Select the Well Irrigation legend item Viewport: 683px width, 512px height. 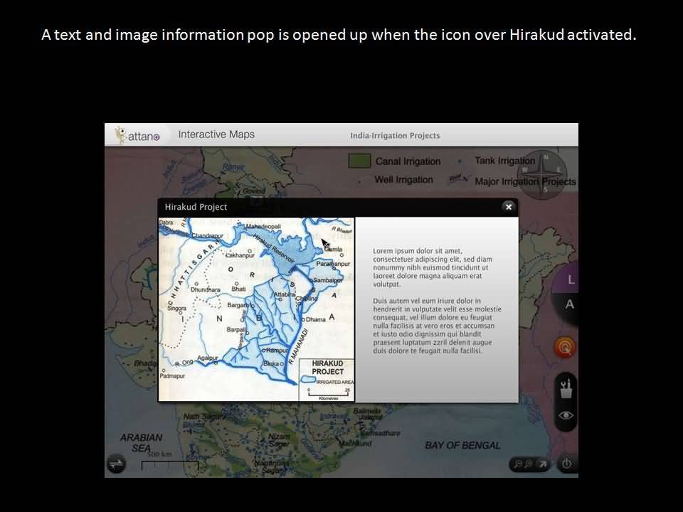click(403, 180)
